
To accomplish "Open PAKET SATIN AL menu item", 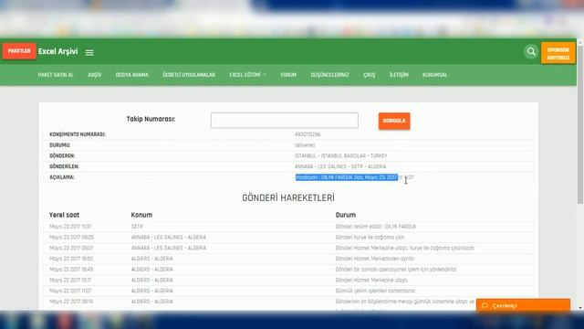I will coord(56,75).
